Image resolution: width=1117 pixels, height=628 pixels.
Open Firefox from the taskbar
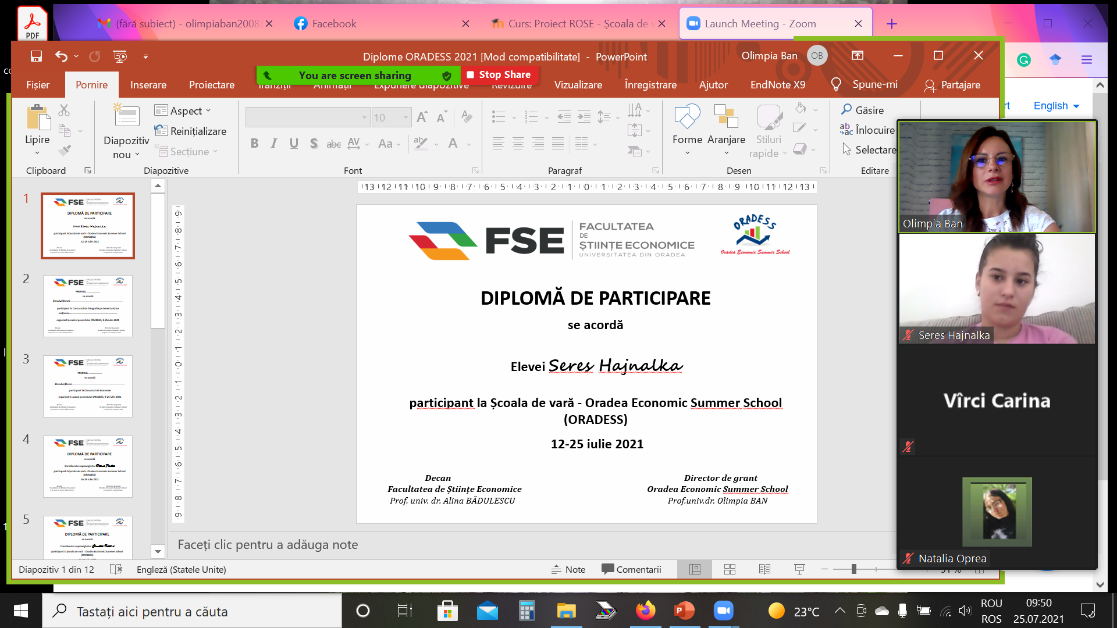coord(645,611)
